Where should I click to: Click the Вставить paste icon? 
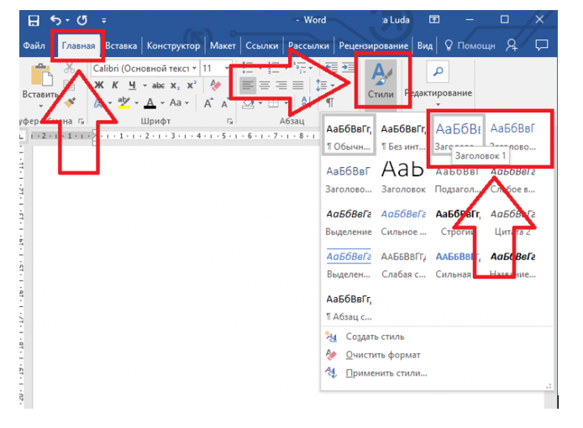pyautogui.click(x=39, y=80)
